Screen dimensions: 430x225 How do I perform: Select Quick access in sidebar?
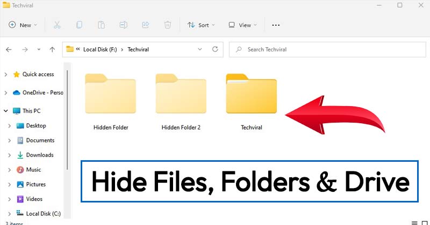click(34, 74)
